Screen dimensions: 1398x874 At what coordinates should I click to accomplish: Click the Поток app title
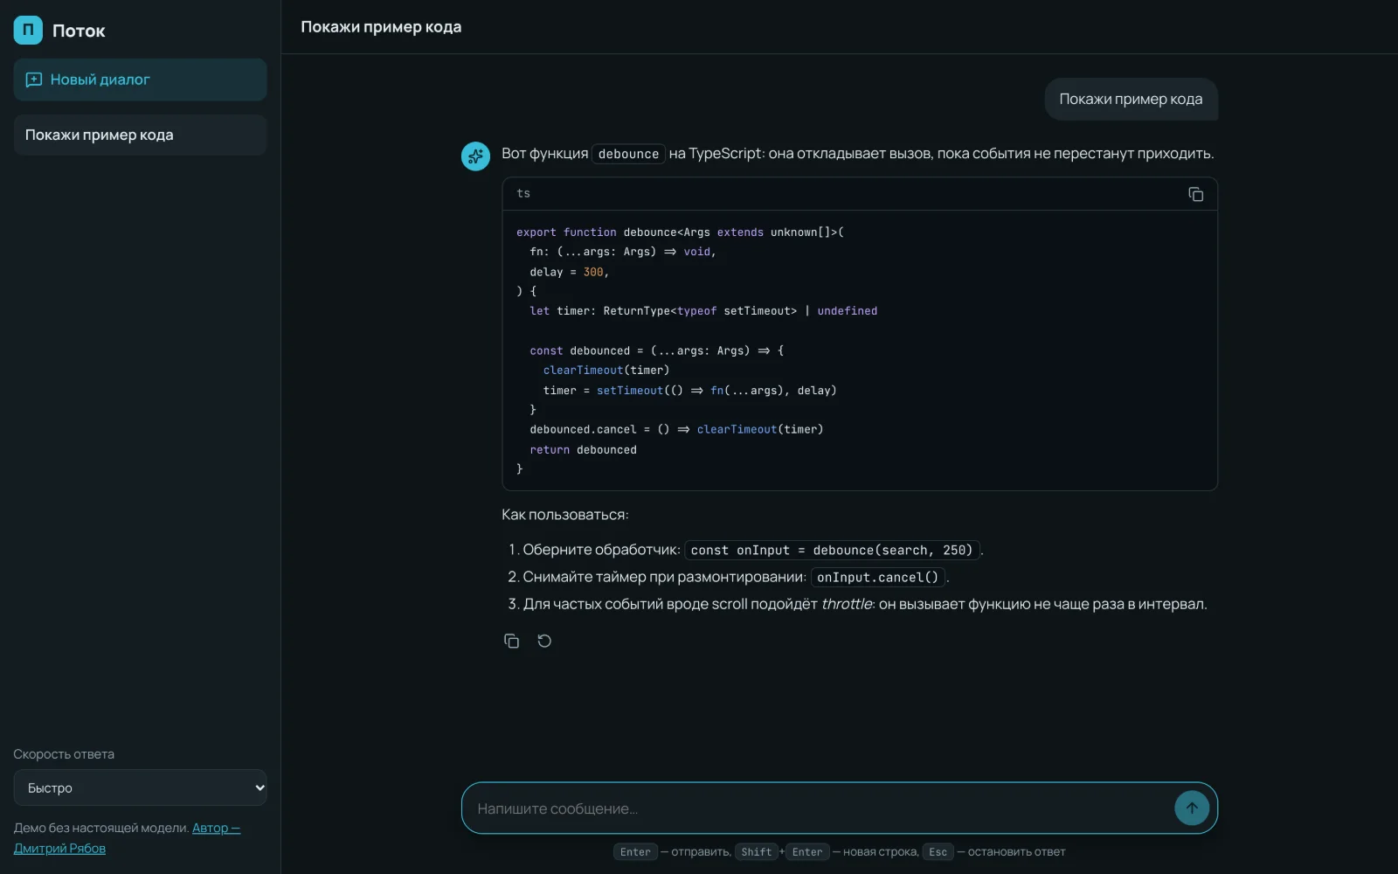pyautogui.click(x=79, y=31)
